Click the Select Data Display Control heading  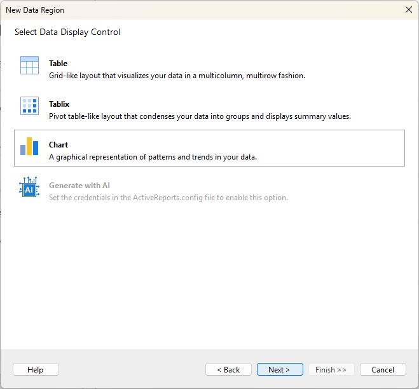67,32
